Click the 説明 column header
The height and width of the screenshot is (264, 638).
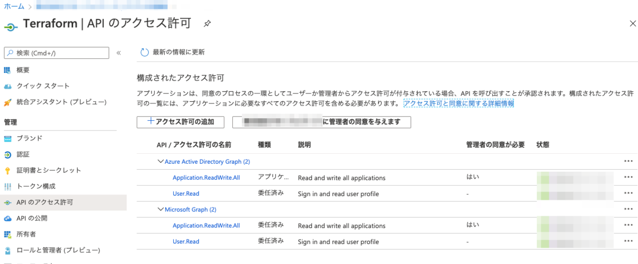(305, 145)
